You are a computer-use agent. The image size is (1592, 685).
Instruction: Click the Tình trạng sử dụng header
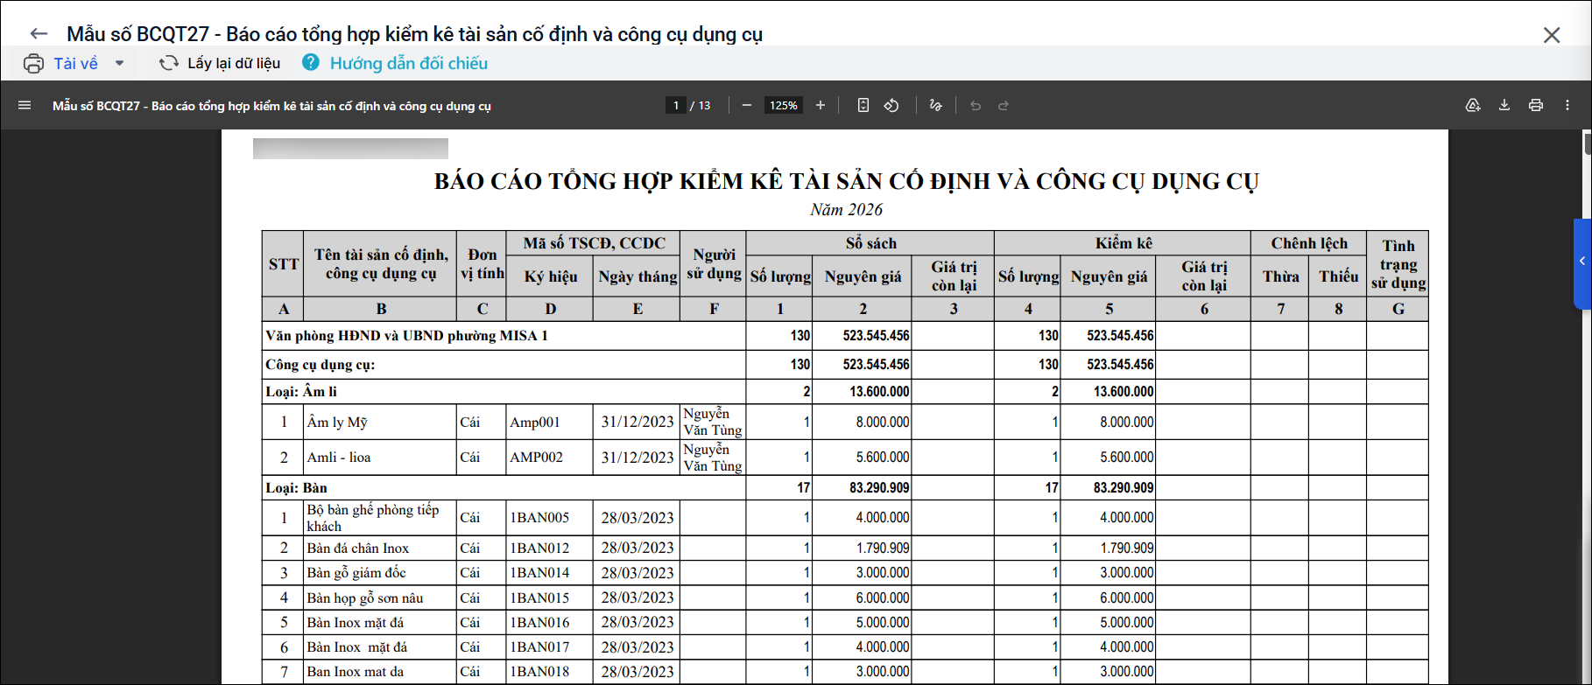pyautogui.click(x=1398, y=264)
